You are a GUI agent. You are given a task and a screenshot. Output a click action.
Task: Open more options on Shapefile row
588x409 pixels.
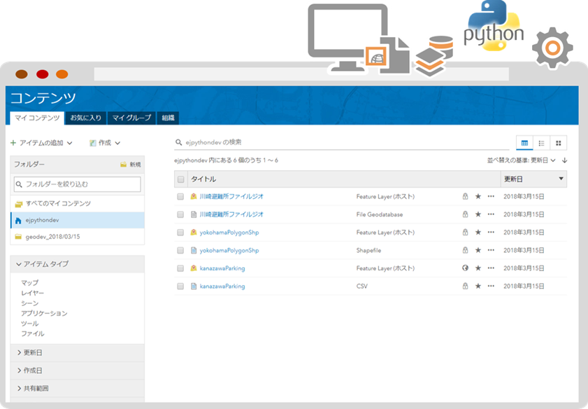click(x=491, y=250)
